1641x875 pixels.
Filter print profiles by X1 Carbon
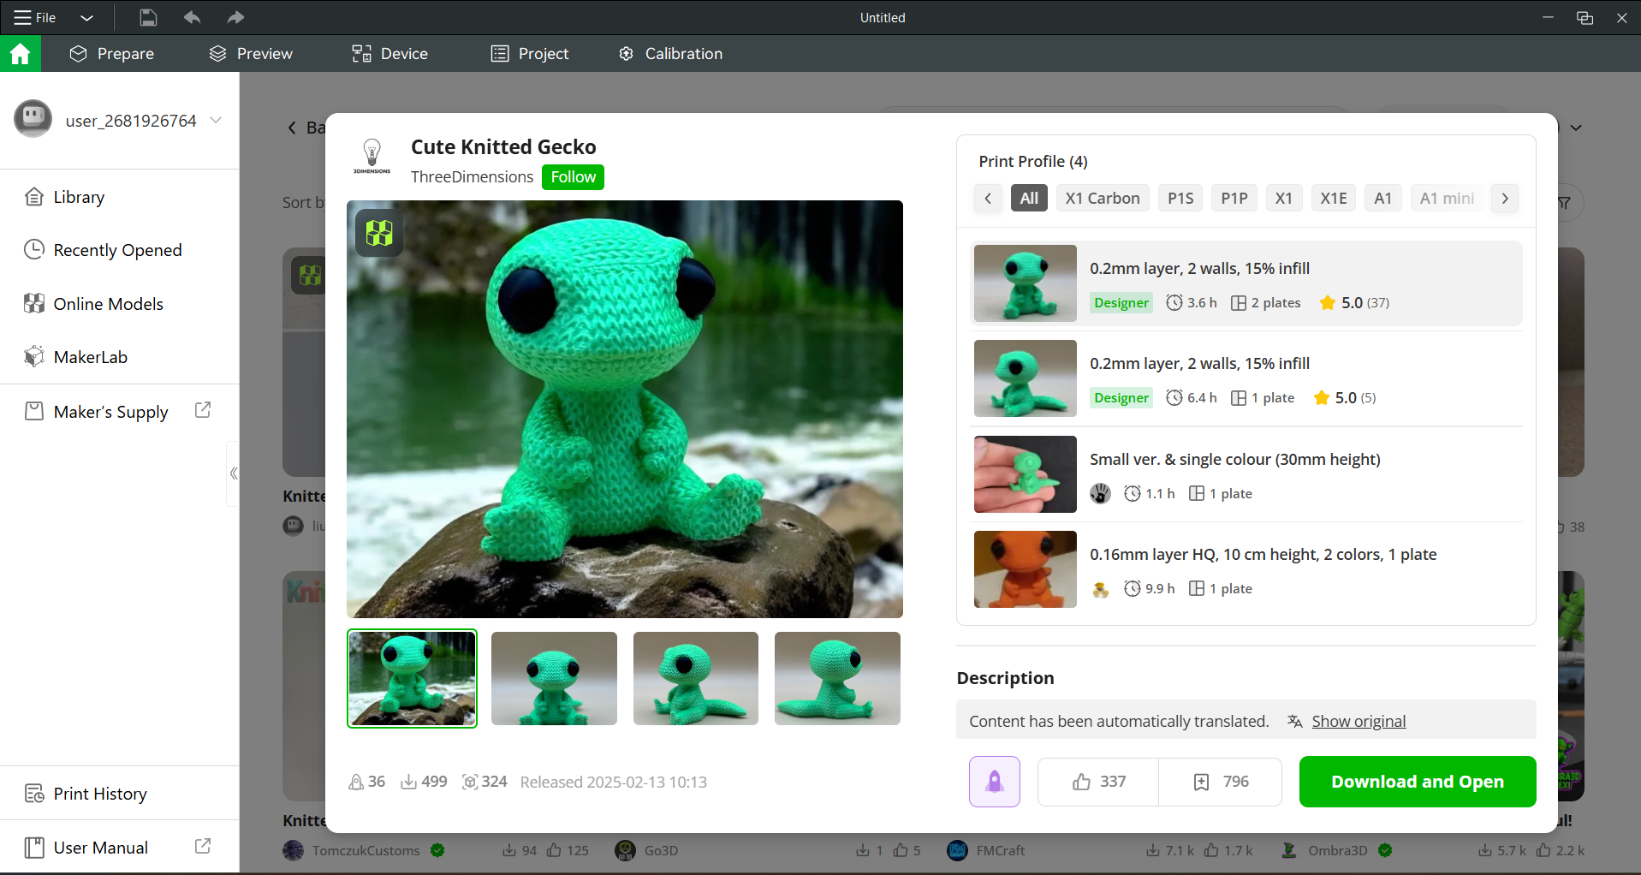(1102, 199)
